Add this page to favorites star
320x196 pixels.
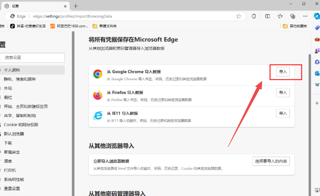[238, 16]
